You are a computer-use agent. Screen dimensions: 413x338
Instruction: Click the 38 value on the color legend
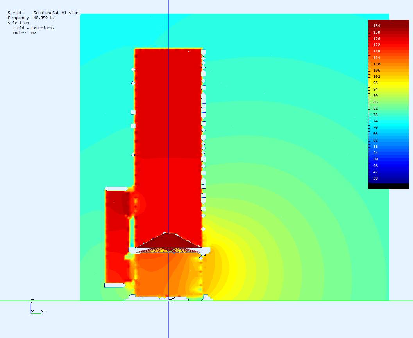tap(375, 178)
